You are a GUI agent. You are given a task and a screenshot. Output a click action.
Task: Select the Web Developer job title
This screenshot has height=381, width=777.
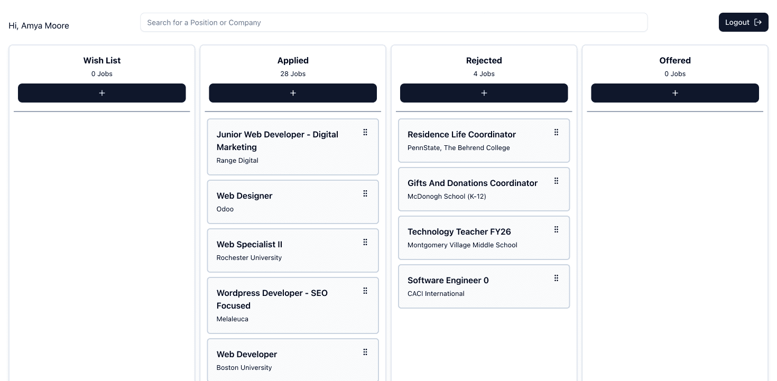tap(247, 354)
